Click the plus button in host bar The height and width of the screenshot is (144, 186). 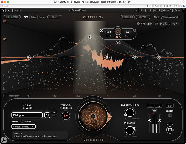tap(151, 6)
